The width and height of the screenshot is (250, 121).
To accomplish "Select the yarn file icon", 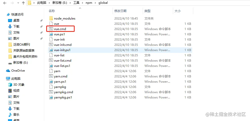I will pos(51,71).
